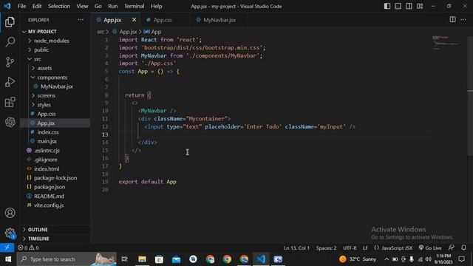Toggle bottom panel visibility
This screenshot has width=473, height=266.
tap(398, 6)
